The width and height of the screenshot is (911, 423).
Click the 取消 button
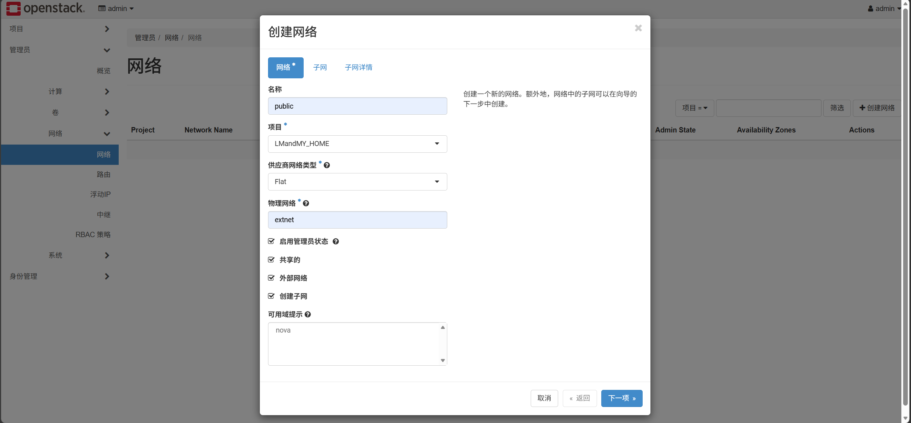(x=544, y=398)
